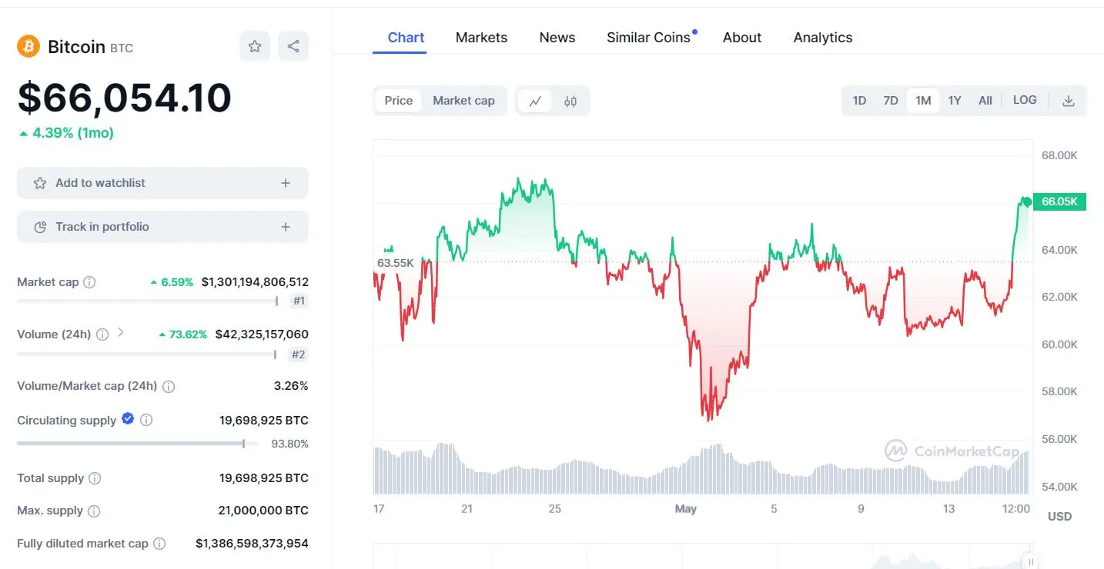1104x569 pixels.
Task: Select the Price chart toggle
Action: tap(399, 101)
